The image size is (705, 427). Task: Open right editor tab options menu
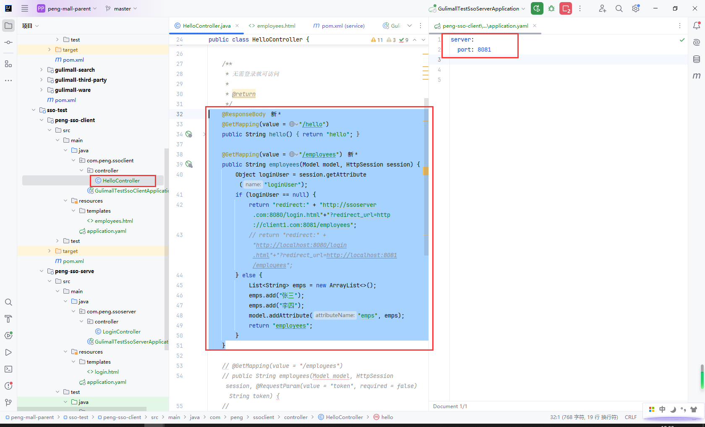tap(680, 26)
